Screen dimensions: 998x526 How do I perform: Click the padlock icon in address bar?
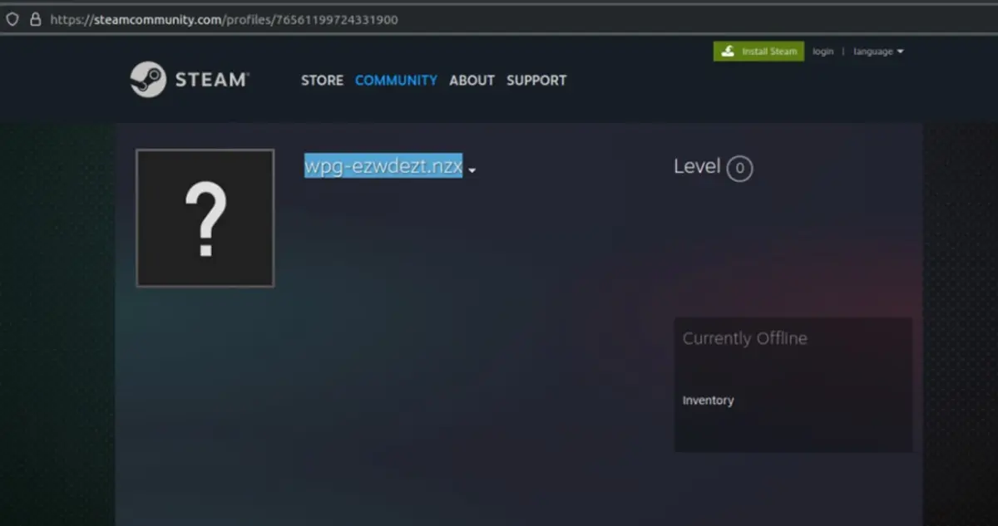pyautogui.click(x=35, y=19)
